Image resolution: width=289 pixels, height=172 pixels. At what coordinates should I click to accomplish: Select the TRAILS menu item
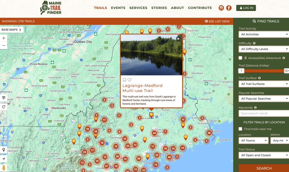(100, 8)
